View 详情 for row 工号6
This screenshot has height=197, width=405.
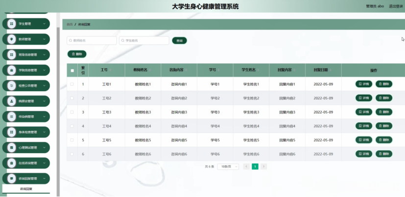364,154
